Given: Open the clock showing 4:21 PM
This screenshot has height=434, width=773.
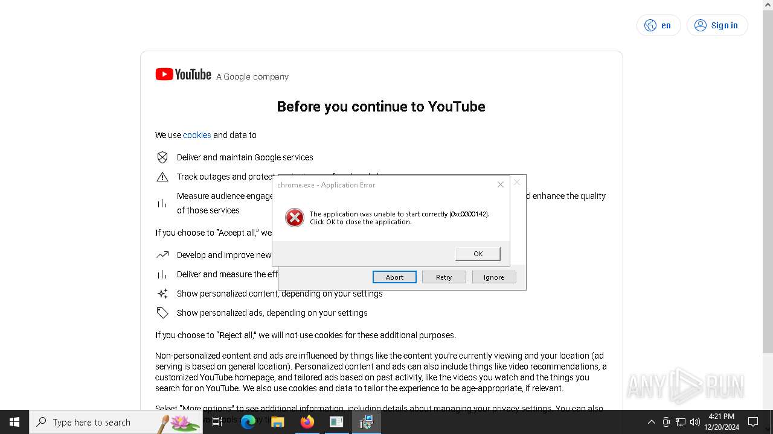Looking at the screenshot, I should (722, 422).
